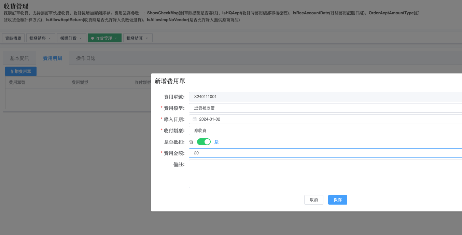This screenshot has height=235, width=462.
Task: Close the 批發銷售 tab with its x icon
Action: tap(50, 38)
